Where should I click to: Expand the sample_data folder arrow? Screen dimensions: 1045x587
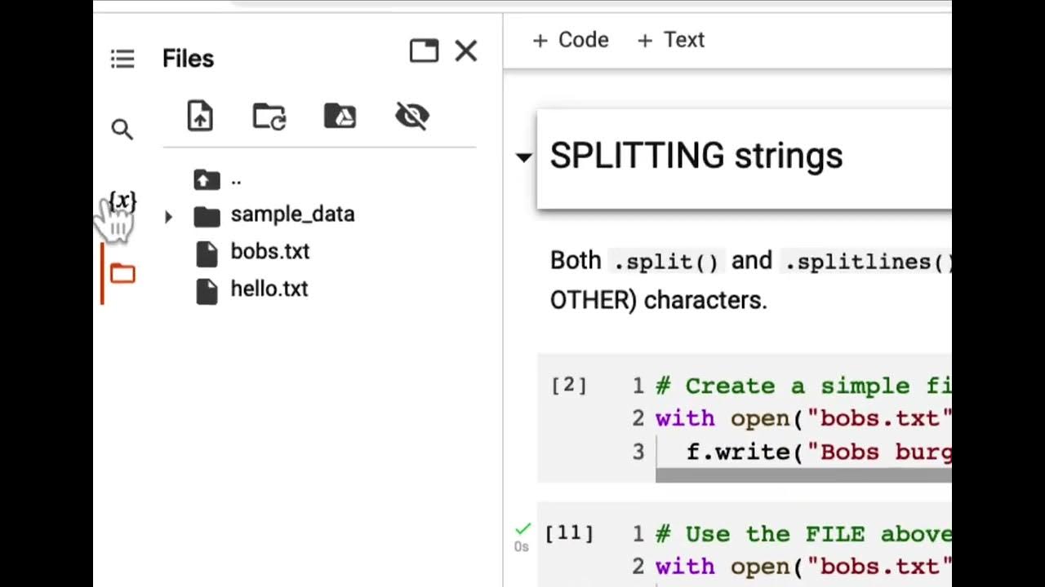click(168, 216)
